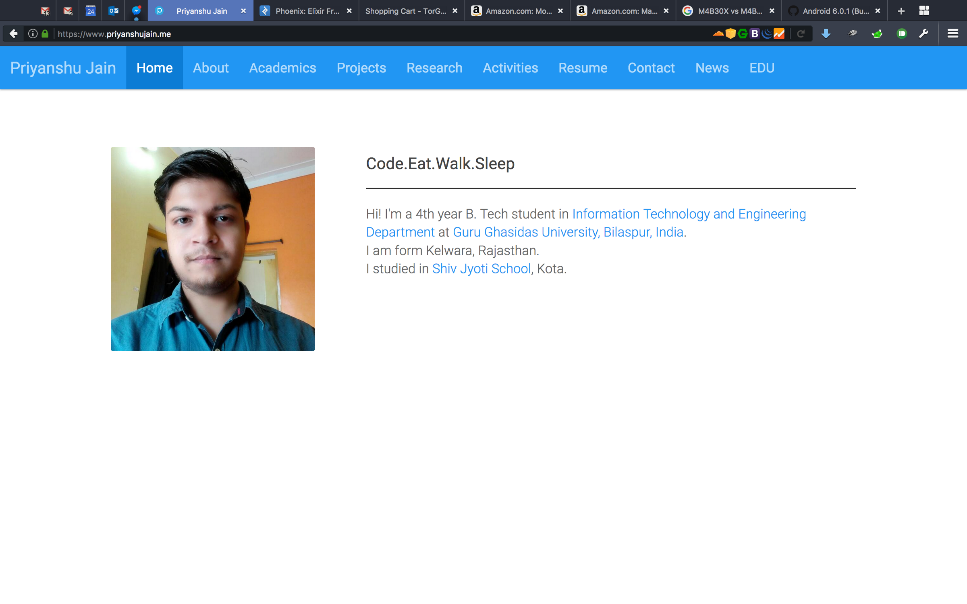This screenshot has height=604, width=967.
Task: Show all tabs grid button
Action: tap(924, 11)
